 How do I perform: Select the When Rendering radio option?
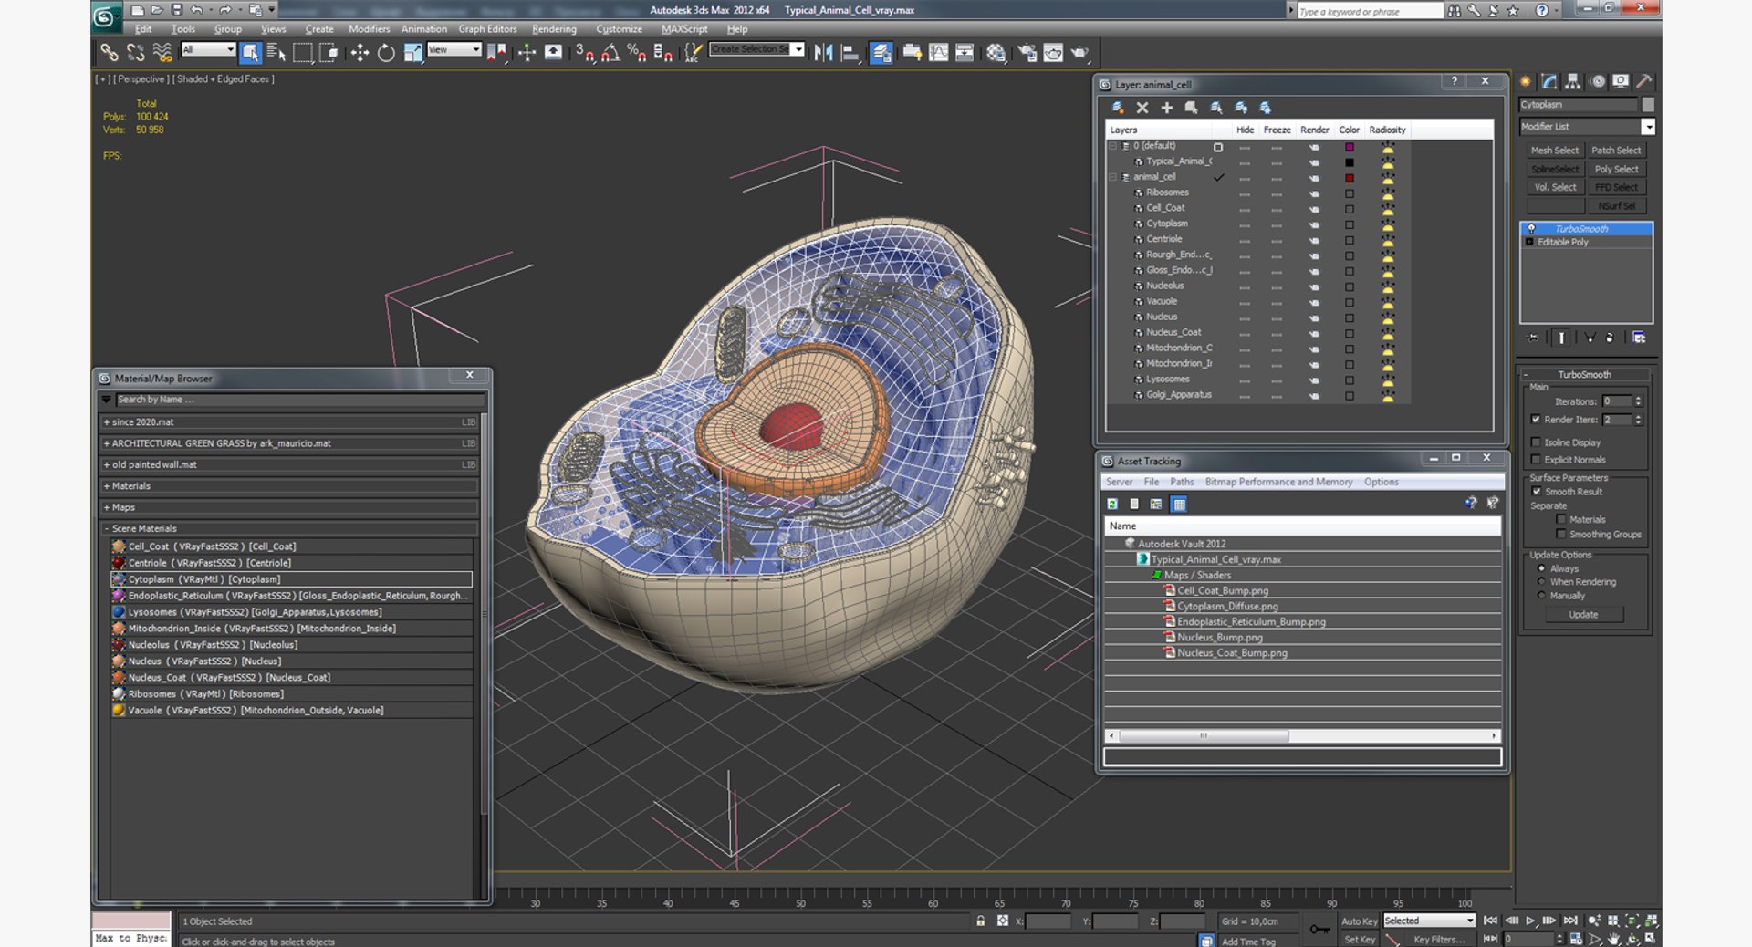(x=1542, y=582)
